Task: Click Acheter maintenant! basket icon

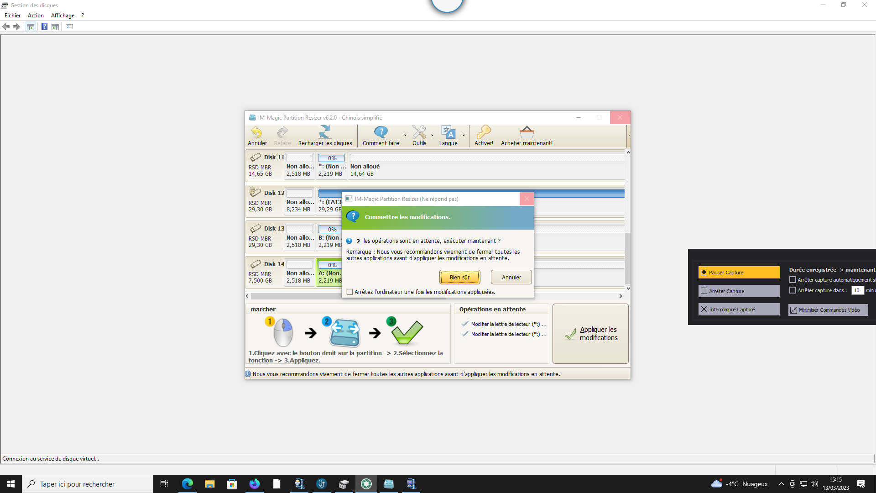Action: pyautogui.click(x=527, y=132)
